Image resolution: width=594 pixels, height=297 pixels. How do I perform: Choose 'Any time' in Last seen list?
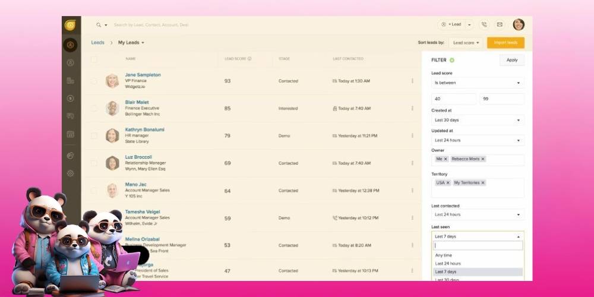[x=478, y=255]
